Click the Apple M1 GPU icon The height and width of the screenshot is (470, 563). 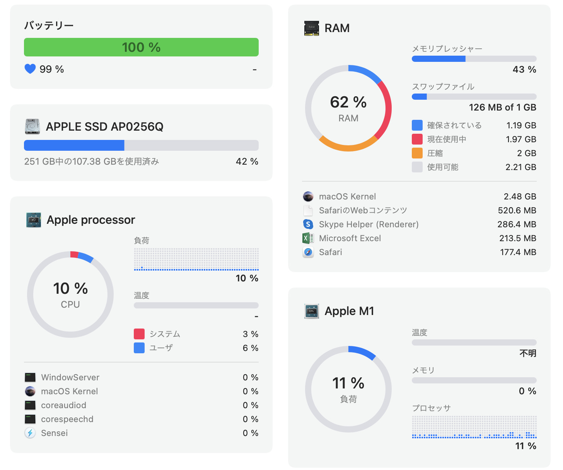(x=312, y=311)
